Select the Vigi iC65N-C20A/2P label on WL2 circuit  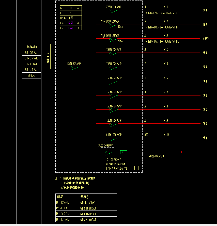click(110, 21)
